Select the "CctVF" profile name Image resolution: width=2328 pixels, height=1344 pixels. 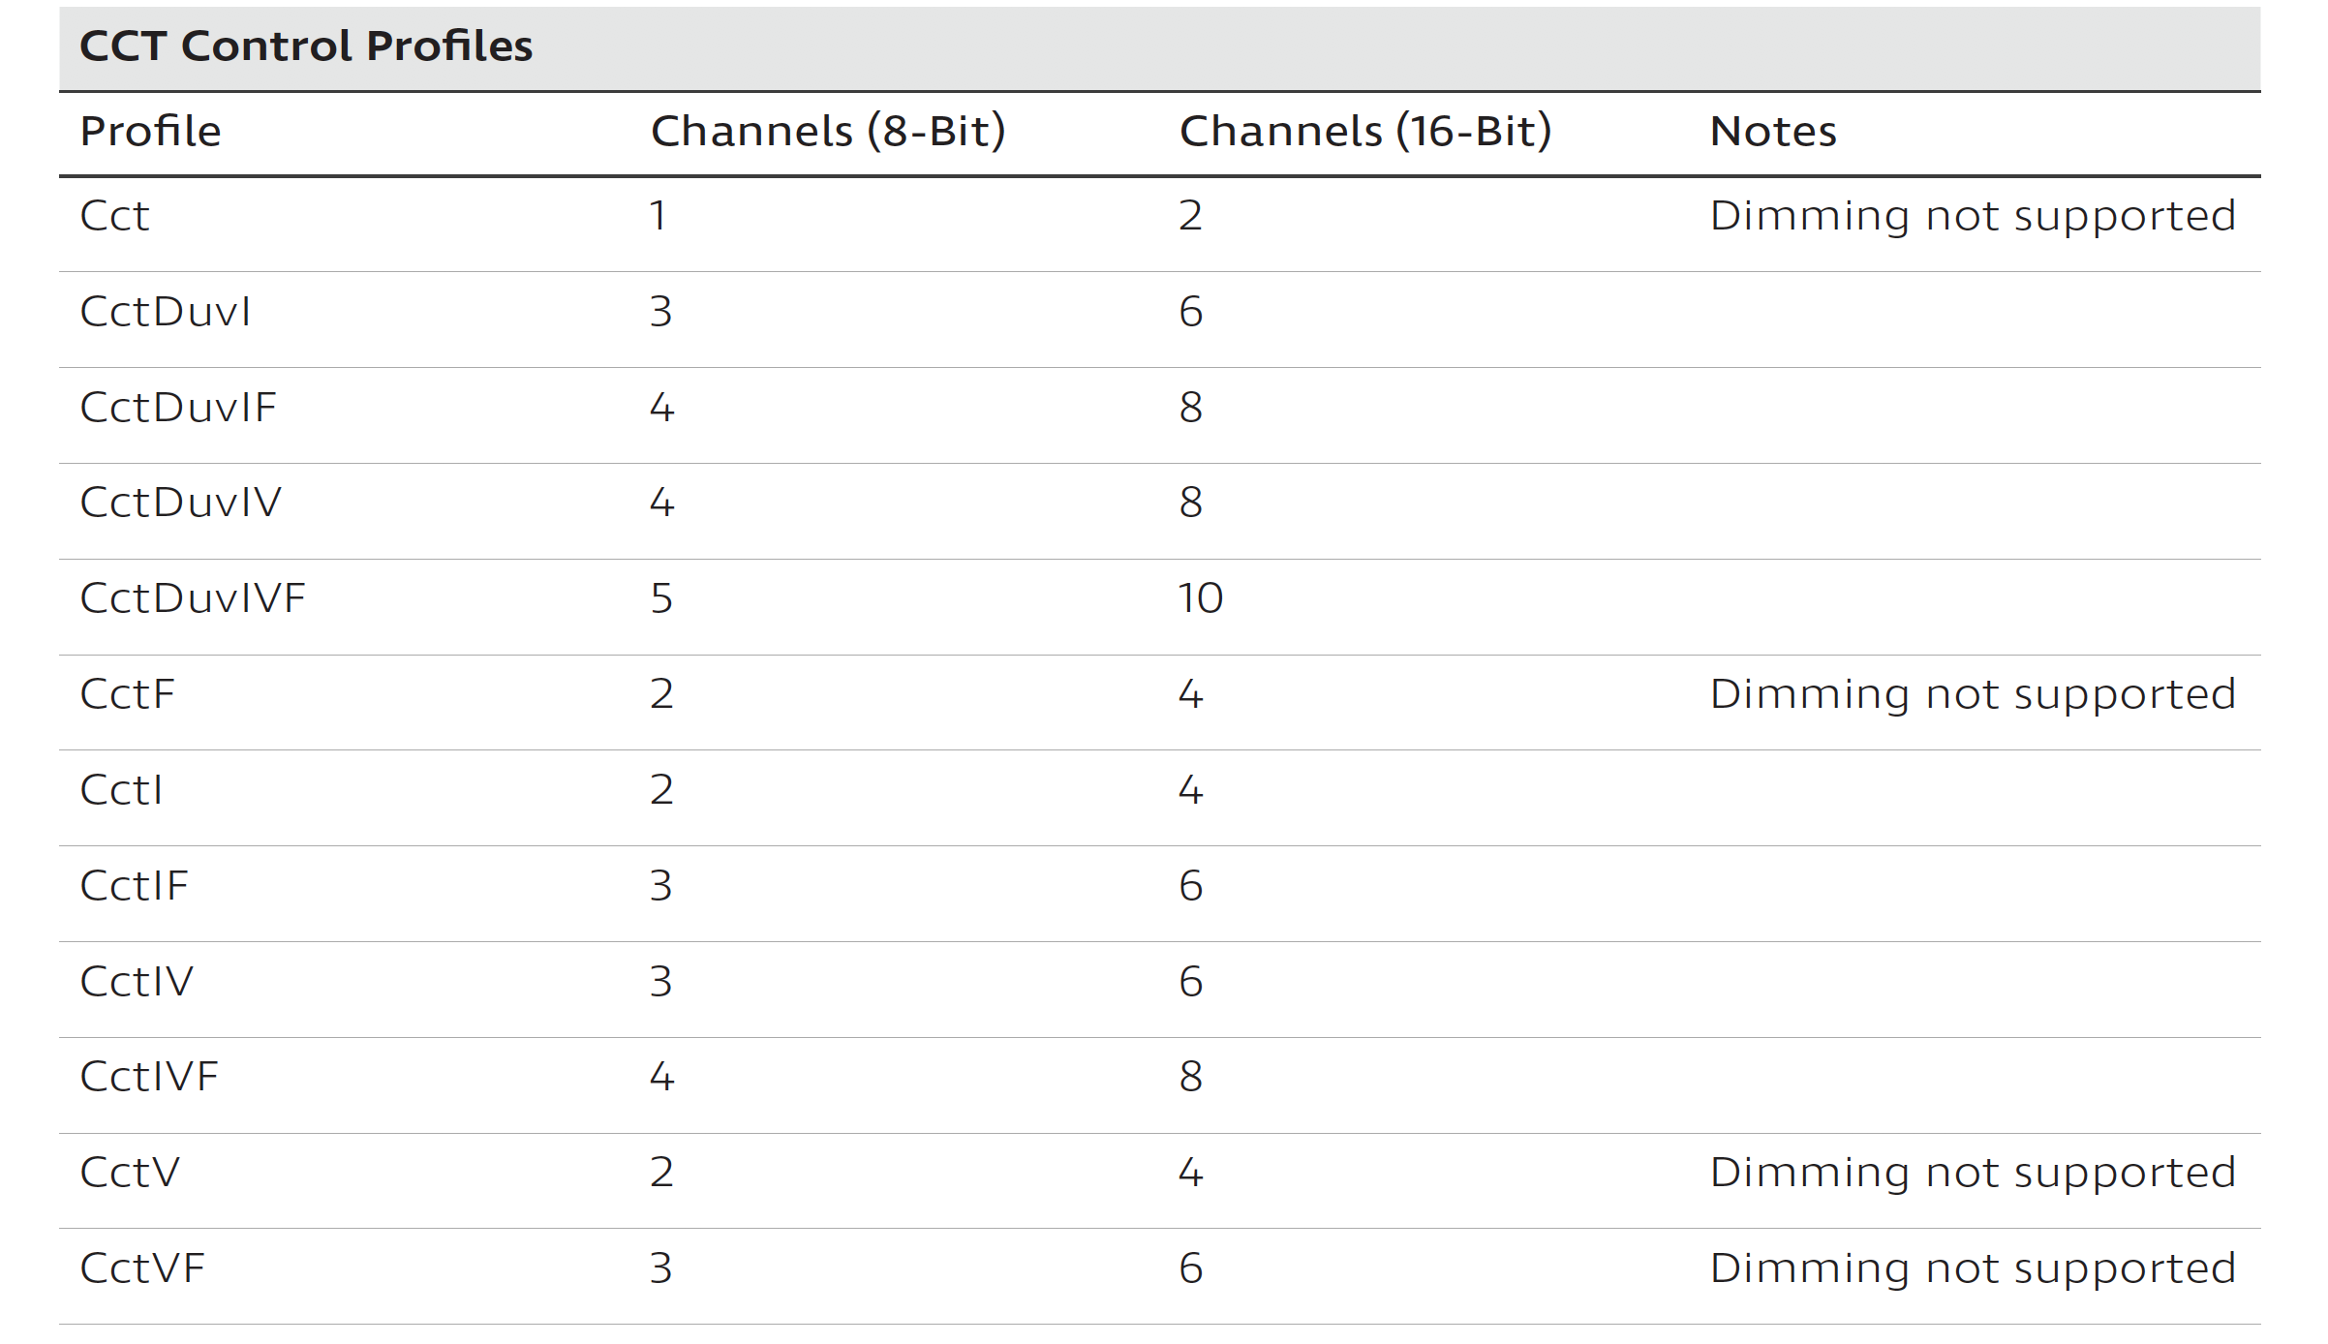pyautogui.click(x=142, y=1268)
